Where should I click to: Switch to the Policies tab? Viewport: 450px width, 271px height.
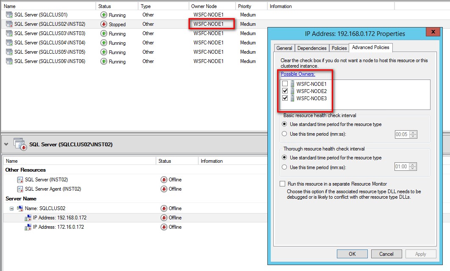[339, 48]
